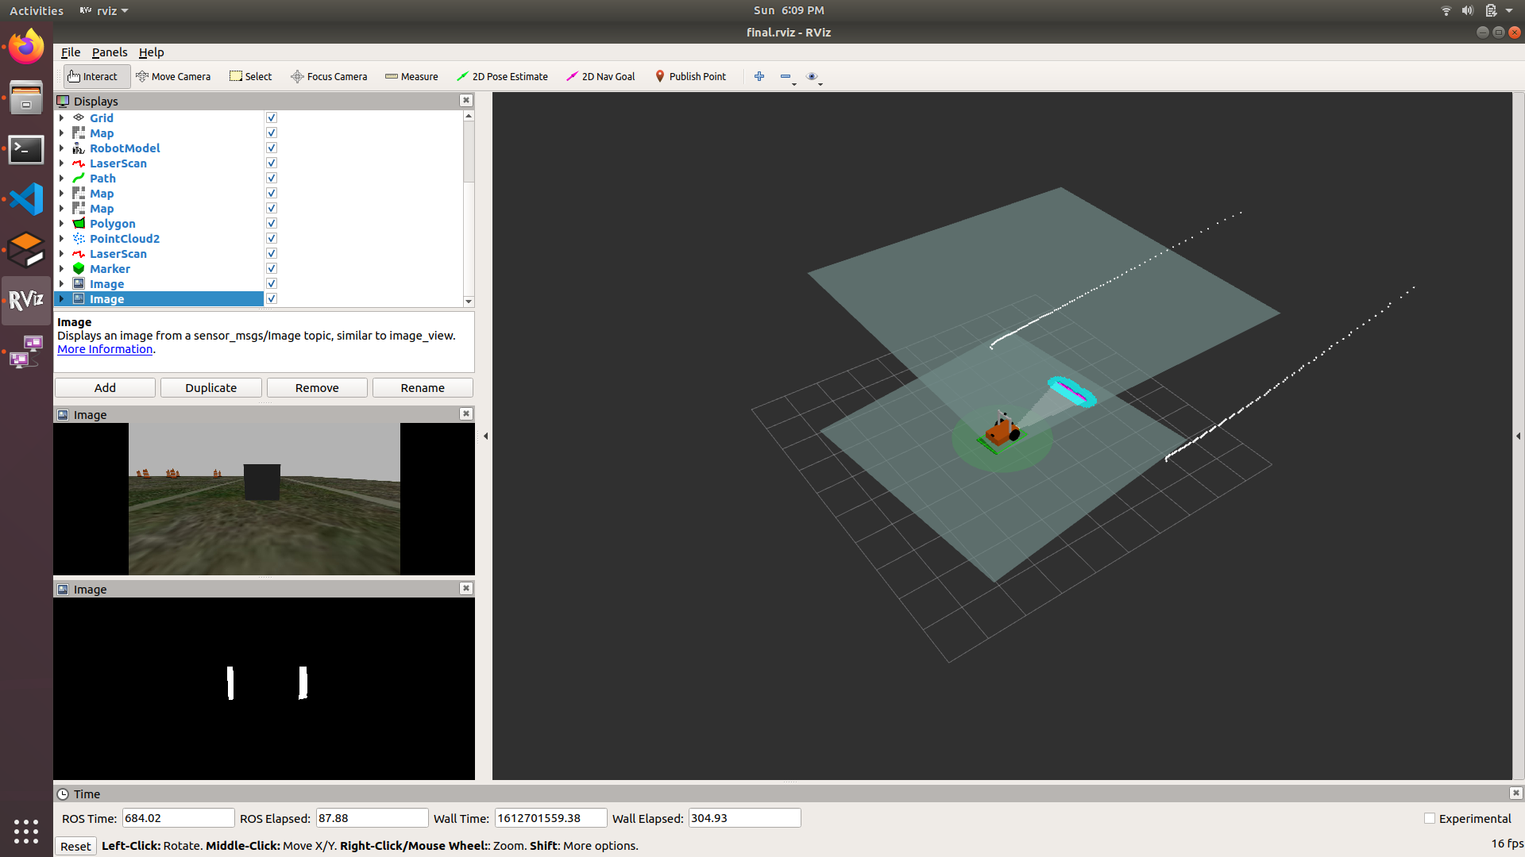Screen dimensions: 1525x857
Task: Expand the Path display entry
Action: [63, 178]
